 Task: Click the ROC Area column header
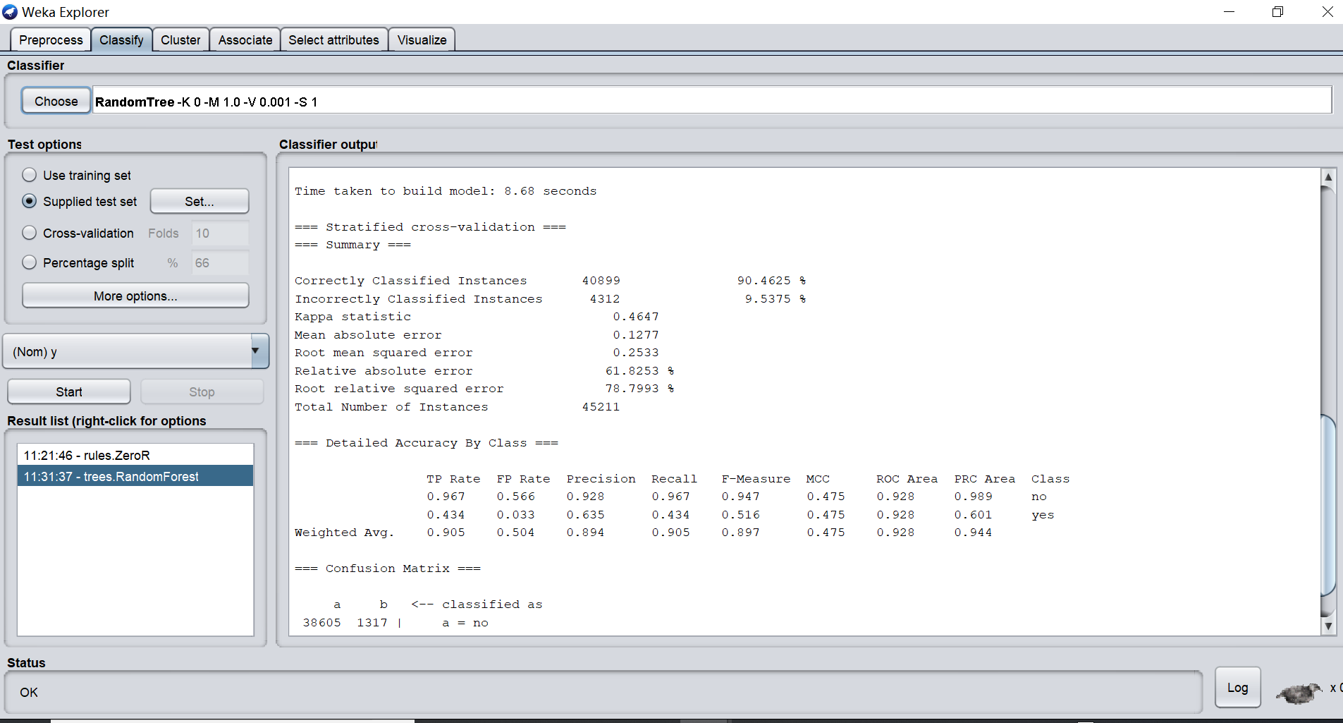pyautogui.click(x=907, y=479)
